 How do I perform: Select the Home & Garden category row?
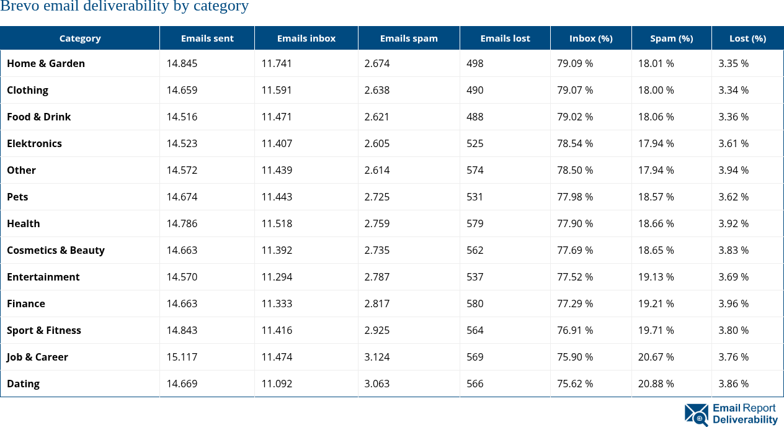click(46, 63)
